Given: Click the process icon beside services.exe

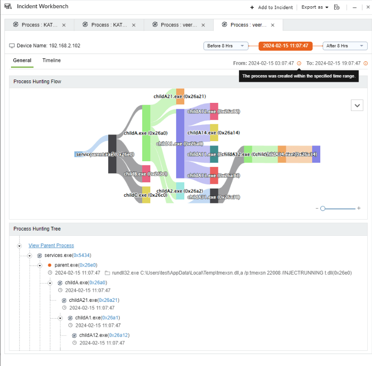Looking at the screenshot, I should click(x=40, y=255).
